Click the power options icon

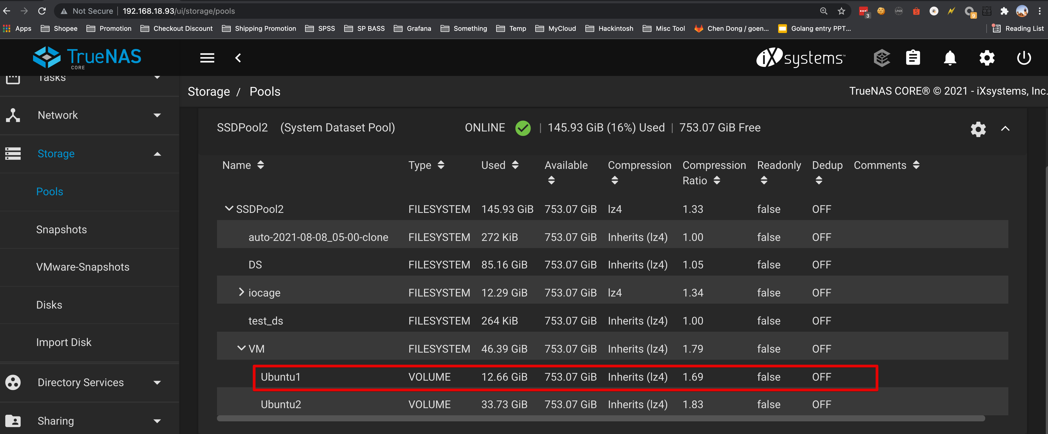pos(1023,58)
